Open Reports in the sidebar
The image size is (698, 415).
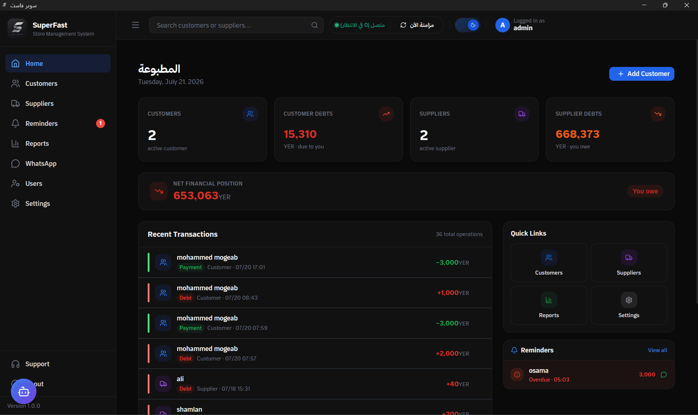58,143
